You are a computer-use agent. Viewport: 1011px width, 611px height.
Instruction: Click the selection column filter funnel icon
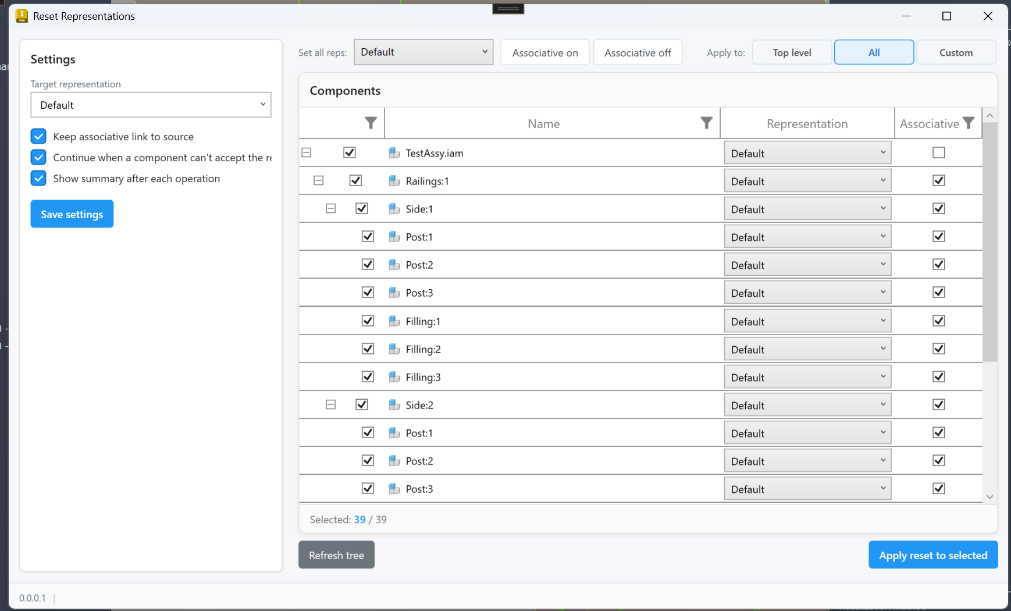pos(371,123)
